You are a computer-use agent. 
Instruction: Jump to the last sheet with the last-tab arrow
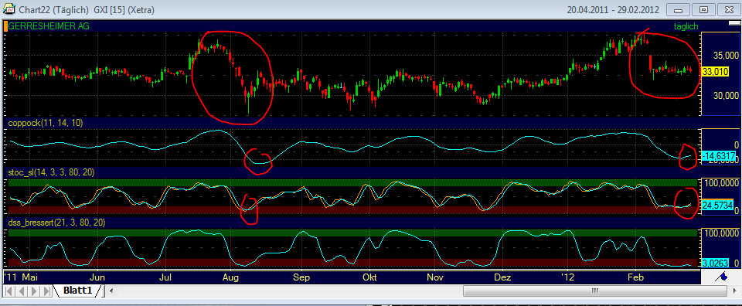tap(46, 291)
